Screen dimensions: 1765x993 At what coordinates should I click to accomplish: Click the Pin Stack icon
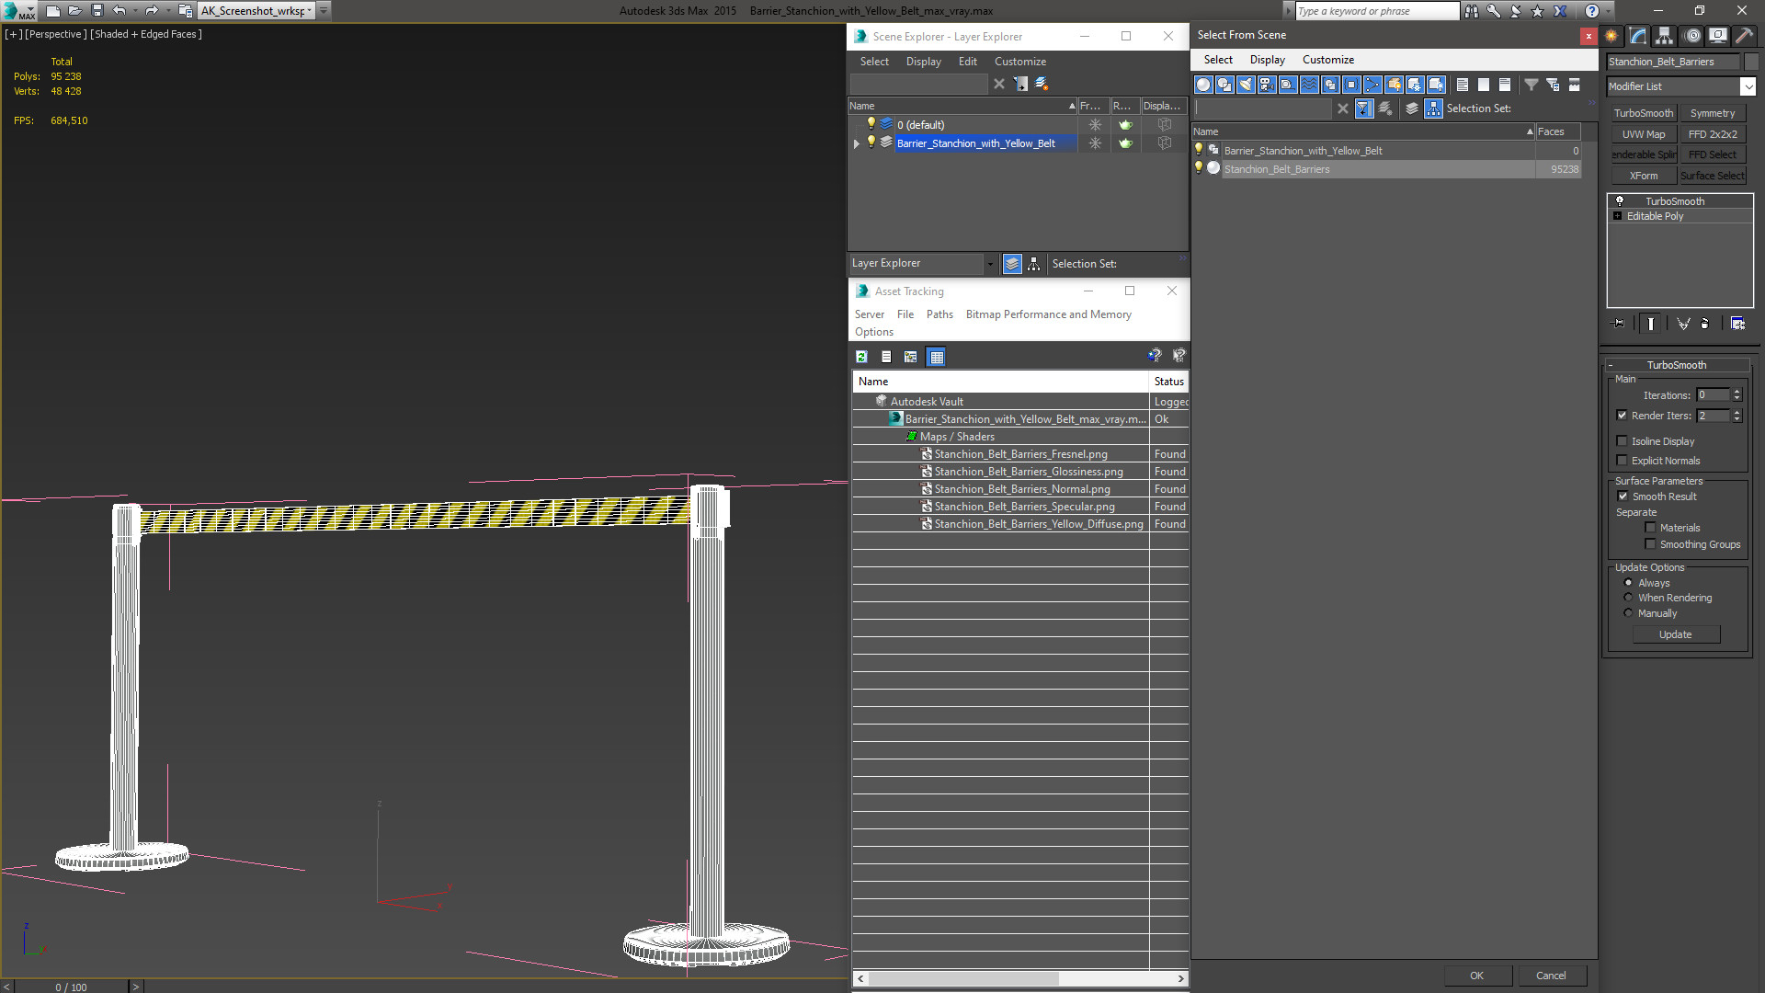pyautogui.click(x=1619, y=324)
